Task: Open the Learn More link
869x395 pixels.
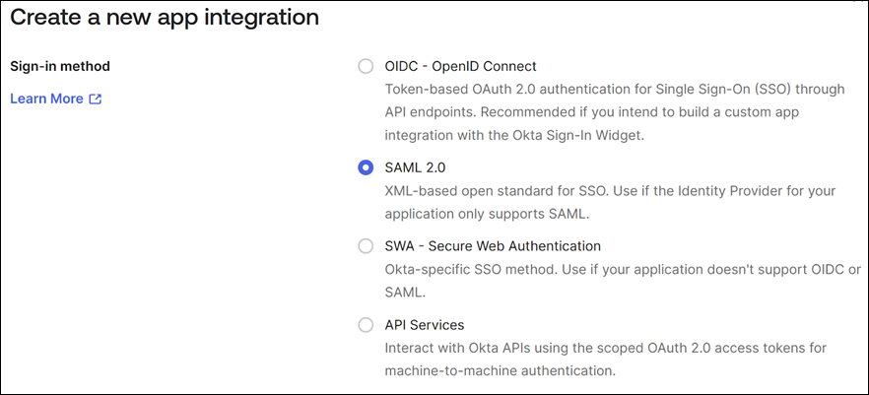Action: tap(46, 99)
